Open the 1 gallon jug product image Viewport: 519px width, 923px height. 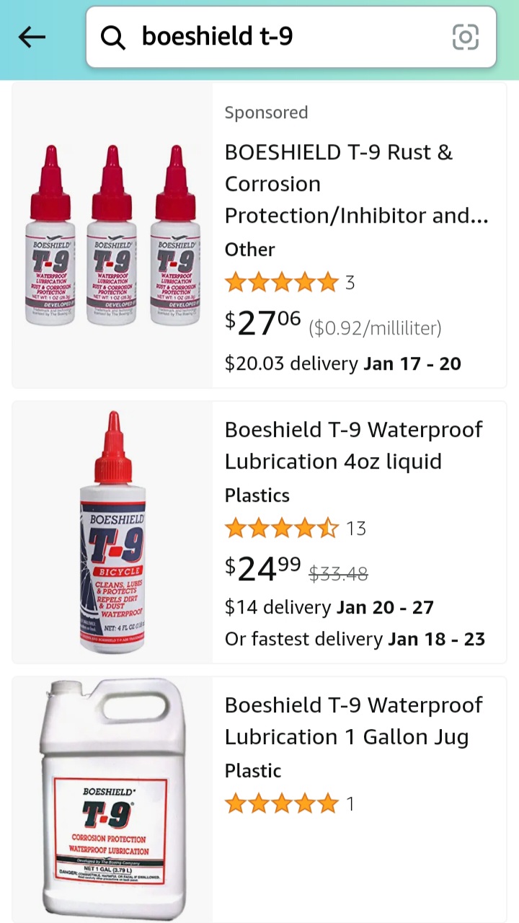[112, 797]
